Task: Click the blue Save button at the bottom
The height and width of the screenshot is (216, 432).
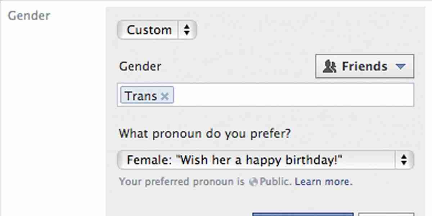Action: click(x=303, y=214)
